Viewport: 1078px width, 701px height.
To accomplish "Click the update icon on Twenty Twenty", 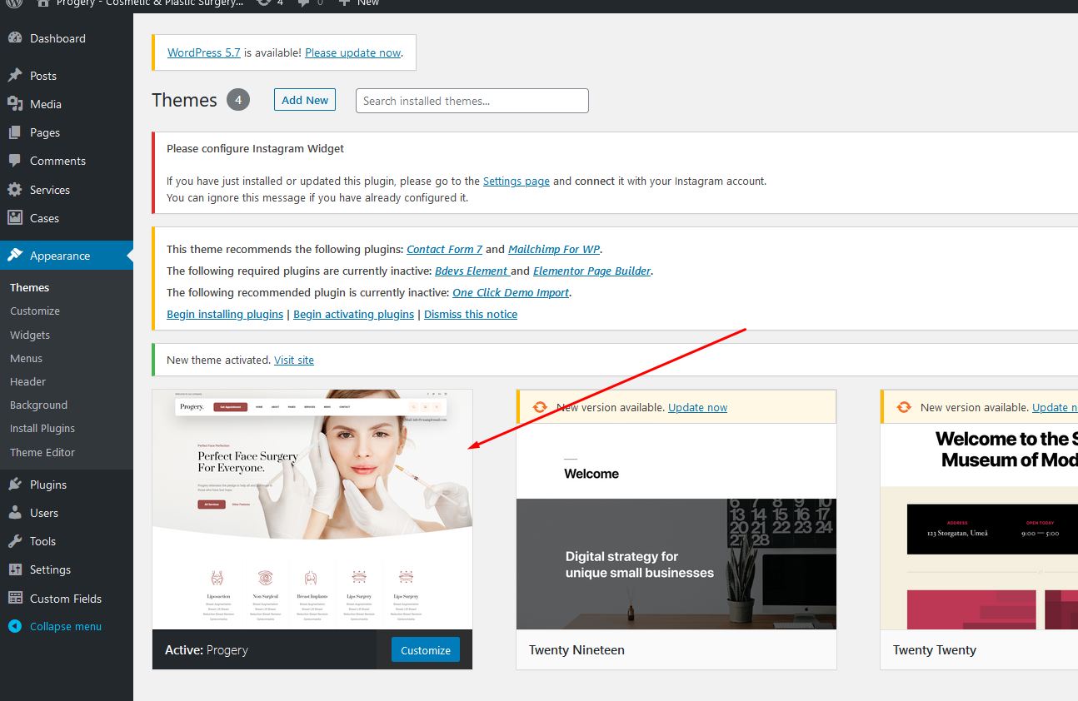I will pyautogui.click(x=904, y=407).
